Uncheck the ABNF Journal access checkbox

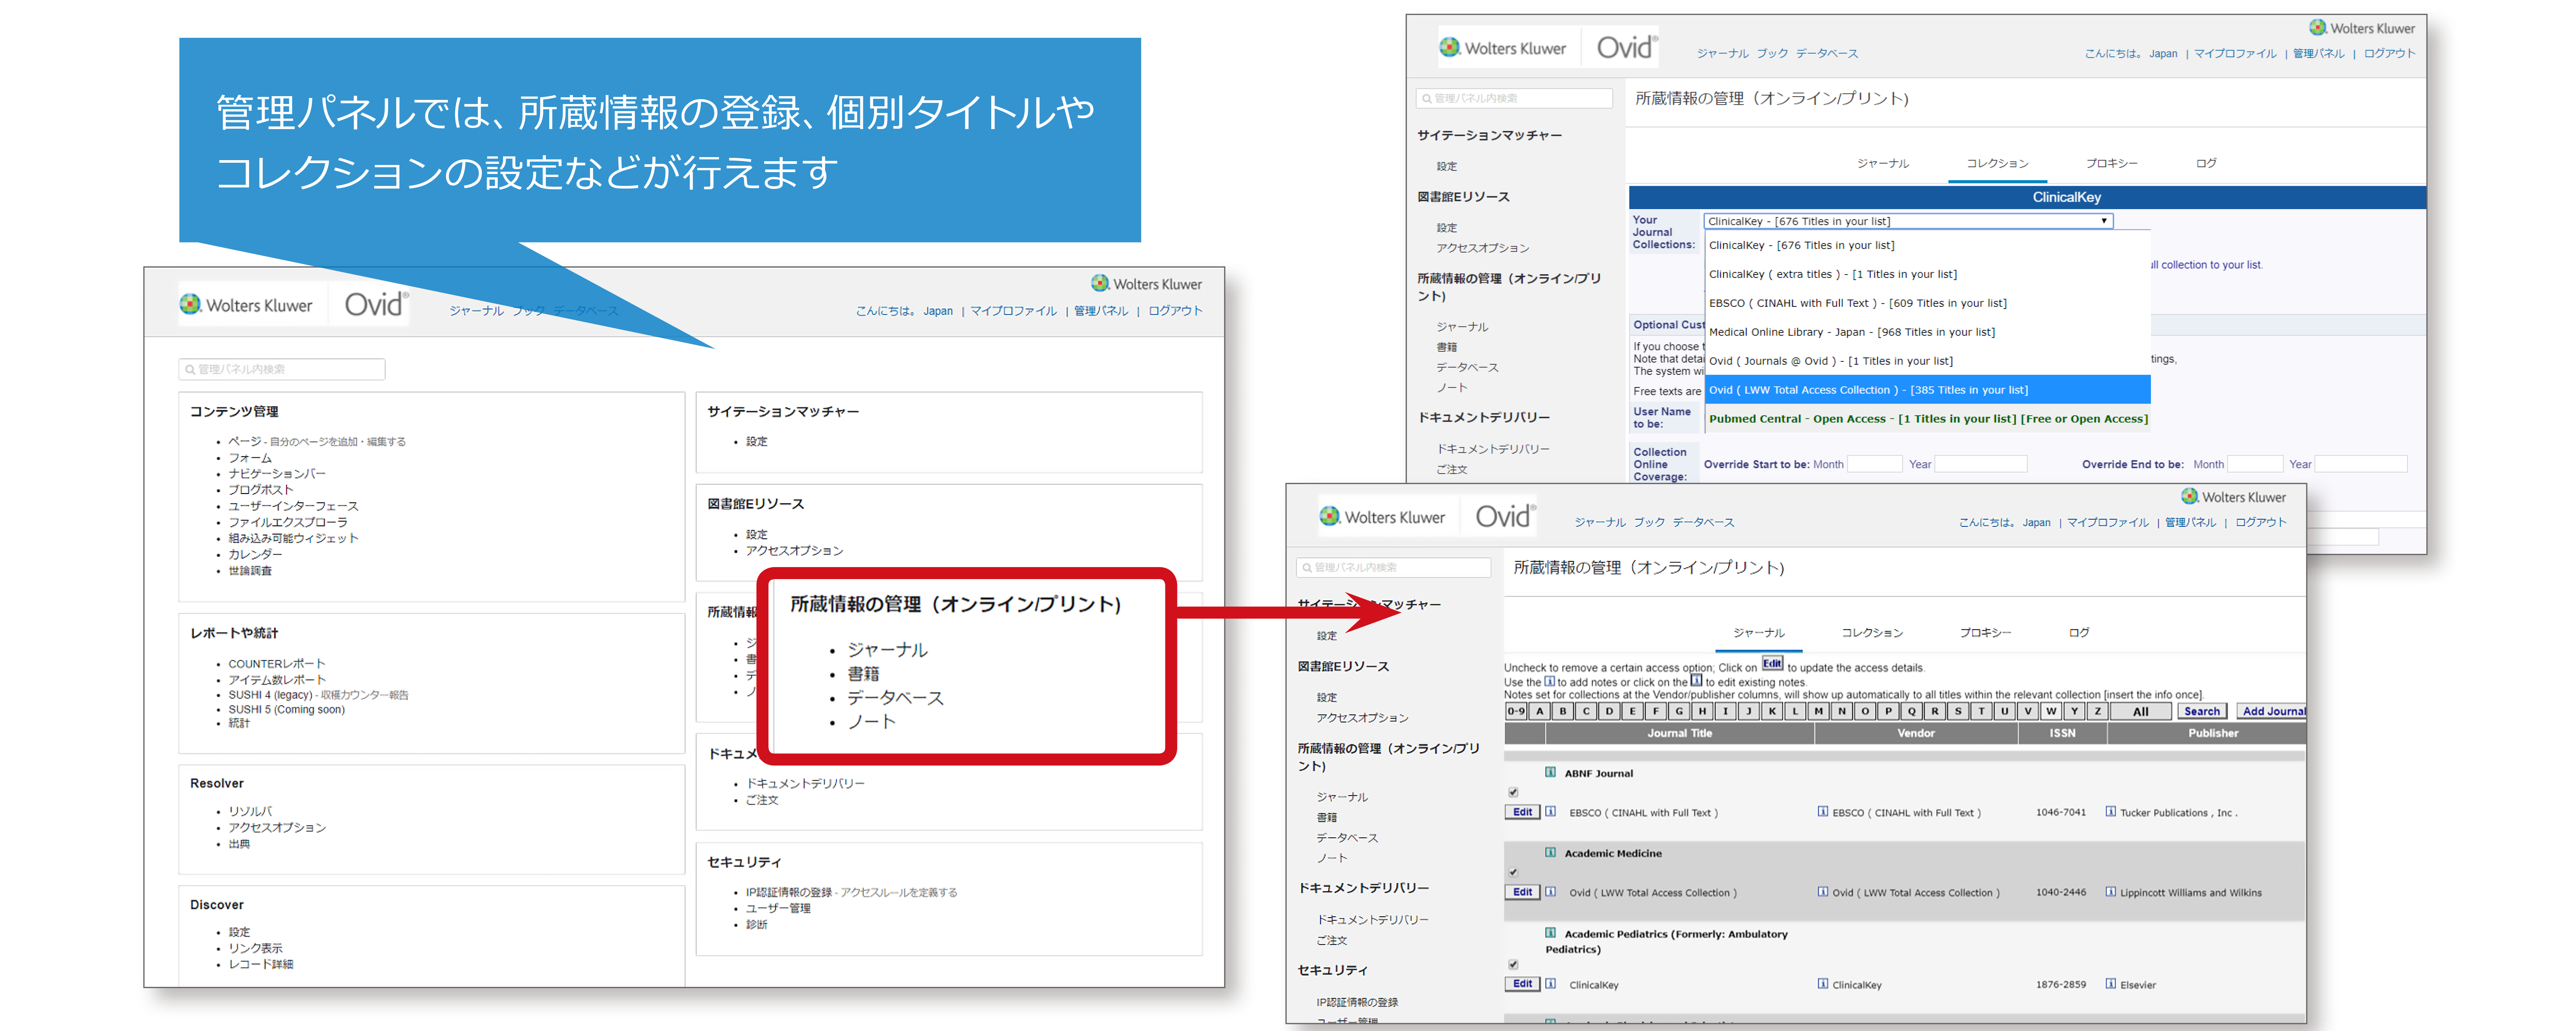coord(1513,793)
